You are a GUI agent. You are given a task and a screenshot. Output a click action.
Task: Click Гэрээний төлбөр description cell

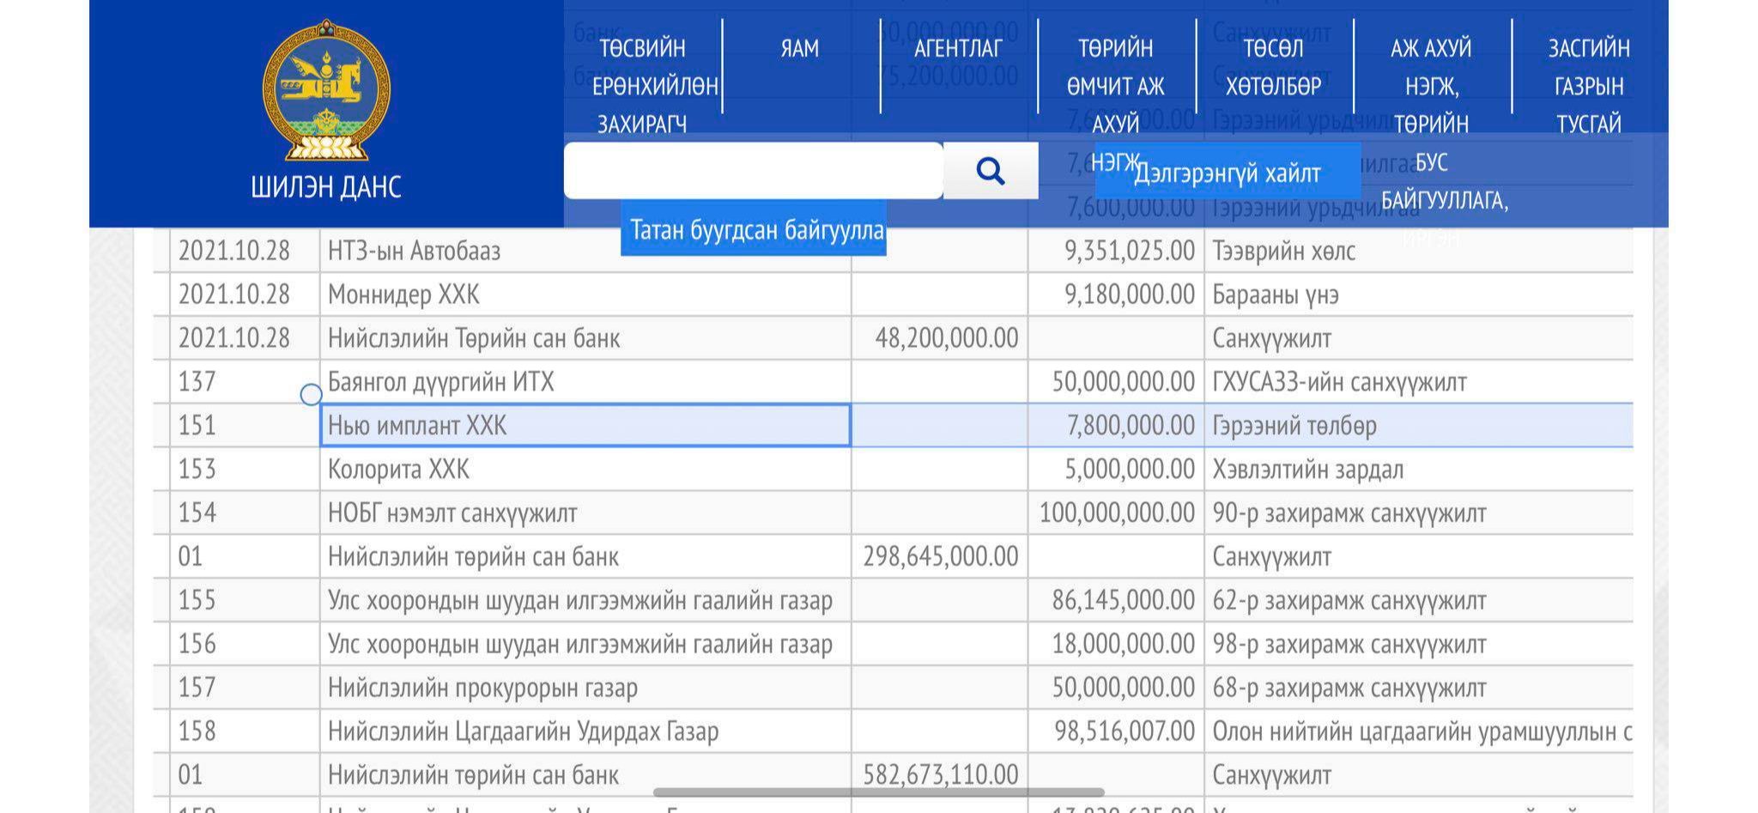1418,425
